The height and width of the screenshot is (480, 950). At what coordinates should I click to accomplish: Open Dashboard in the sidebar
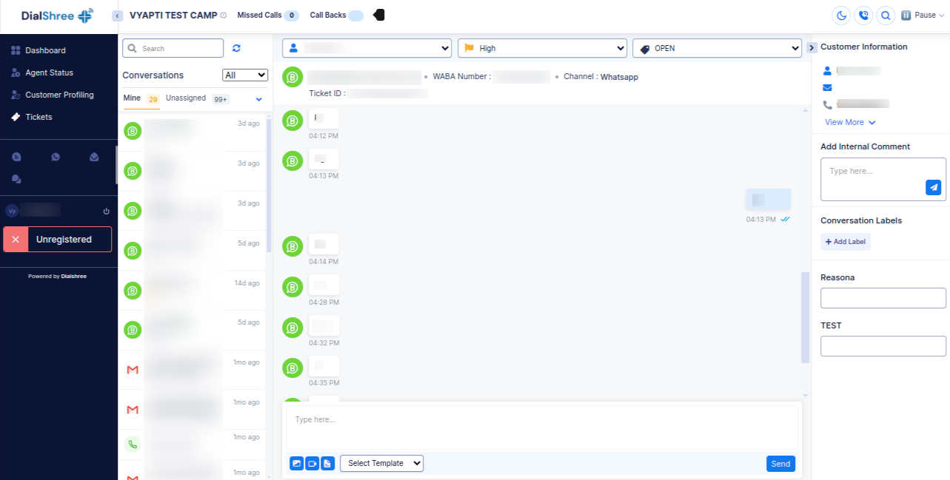coord(45,50)
